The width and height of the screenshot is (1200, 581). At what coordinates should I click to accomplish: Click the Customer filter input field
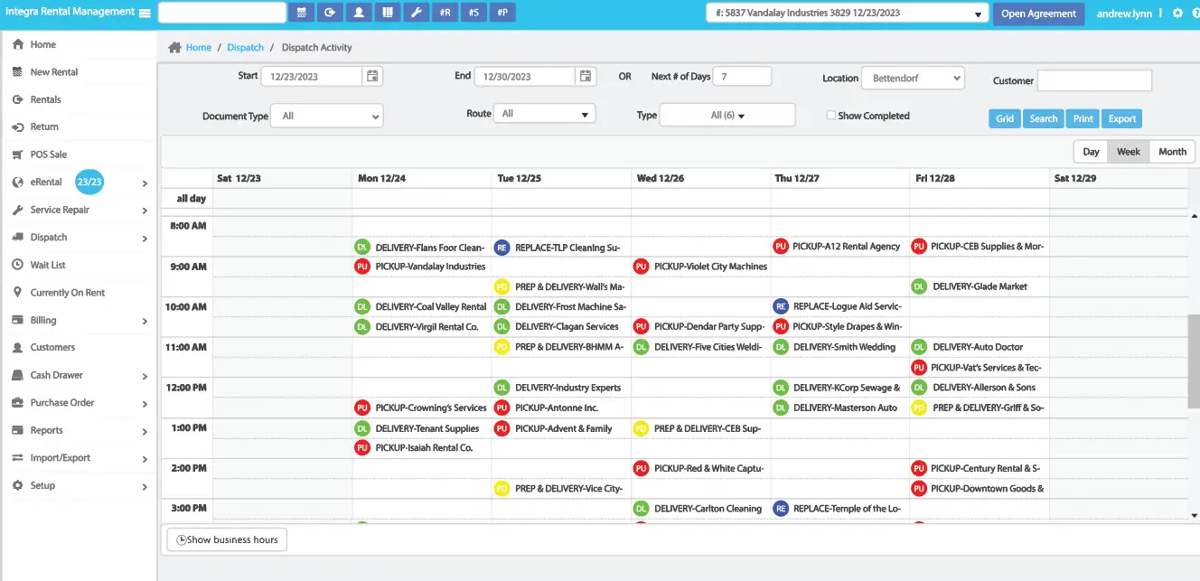coord(1094,80)
